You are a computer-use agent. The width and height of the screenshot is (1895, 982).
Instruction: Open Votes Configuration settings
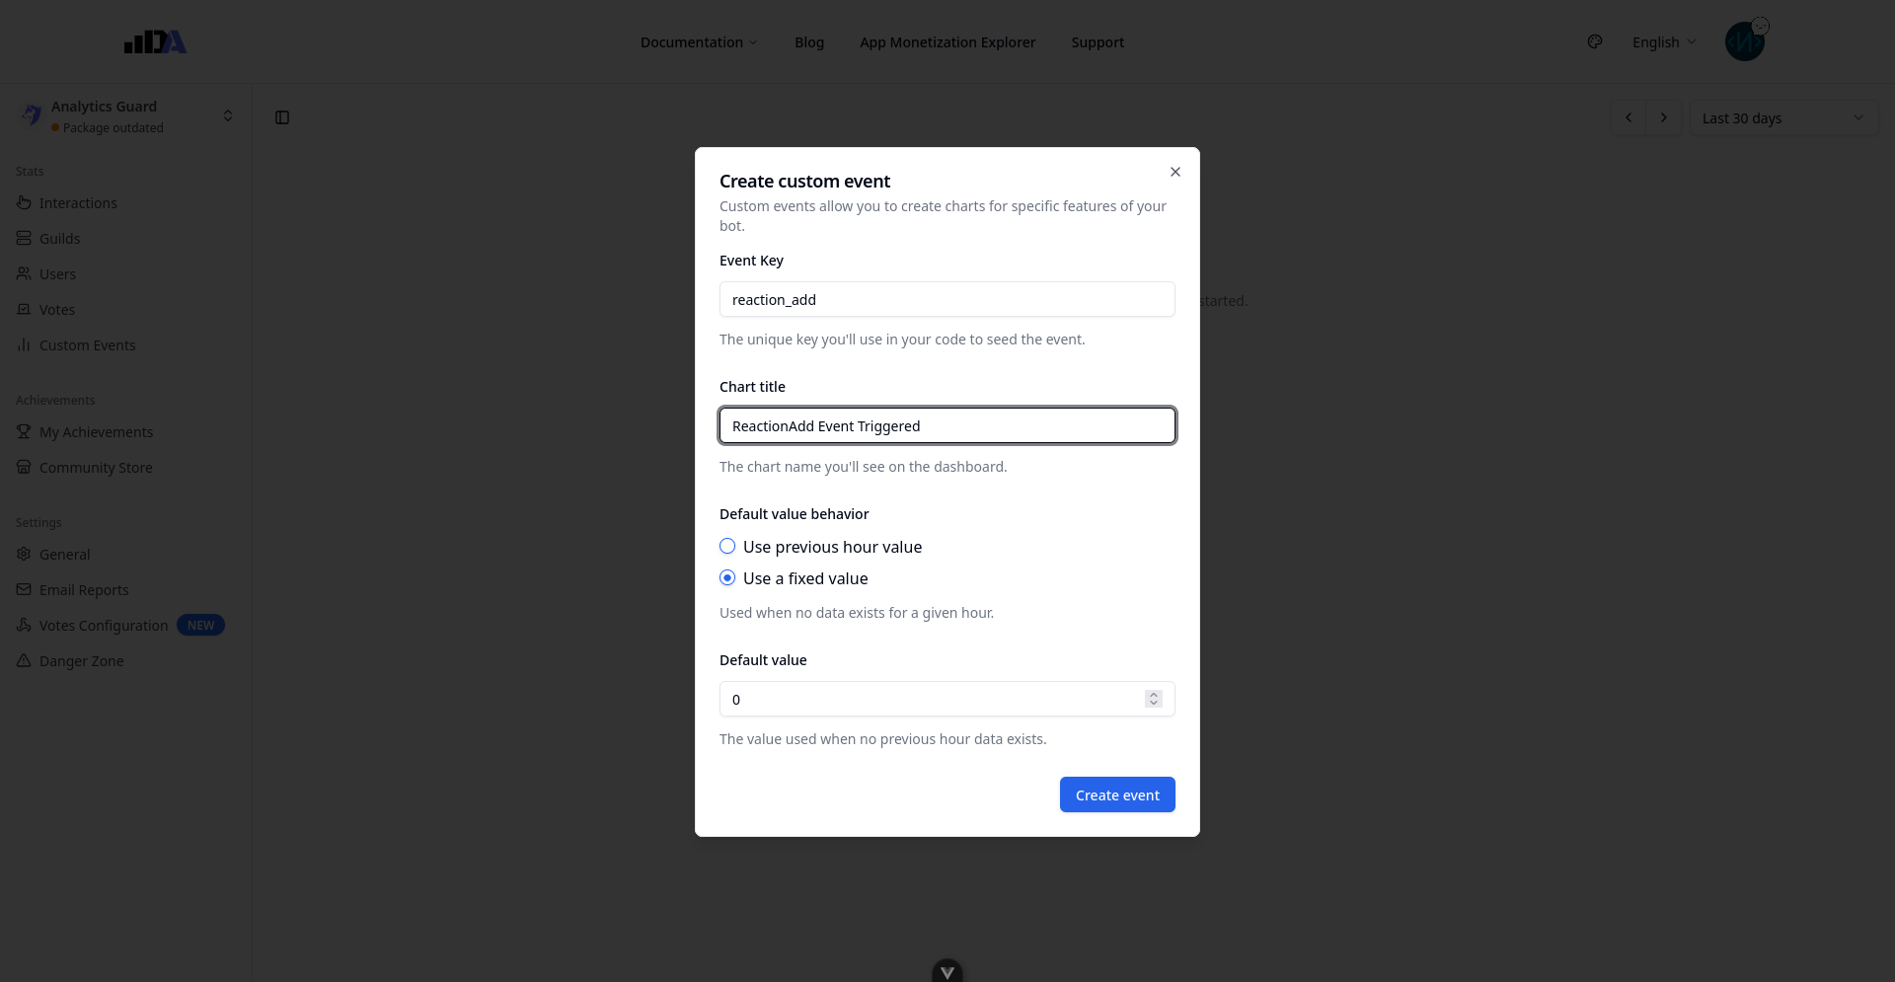pyautogui.click(x=104, y=626)
